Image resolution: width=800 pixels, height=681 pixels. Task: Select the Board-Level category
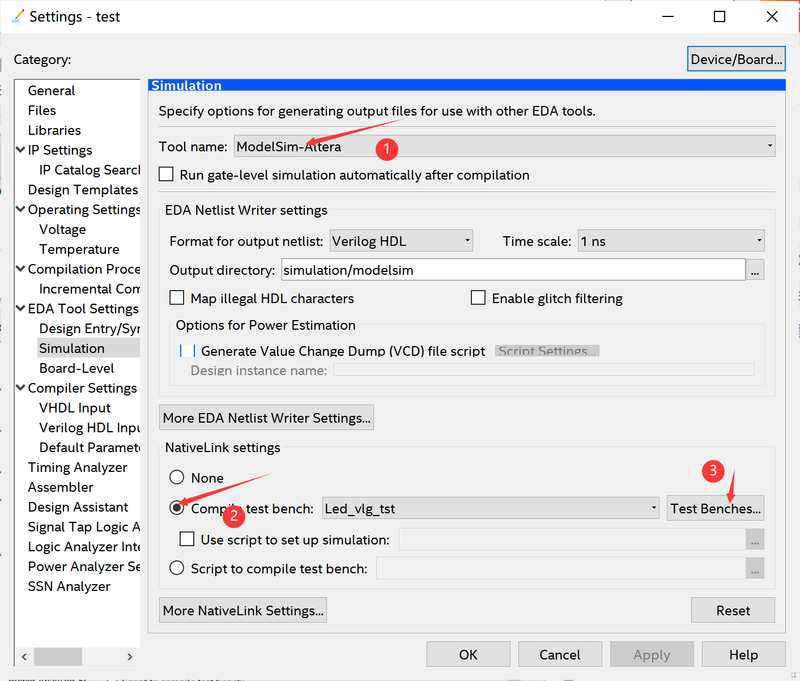pos(76,368)
